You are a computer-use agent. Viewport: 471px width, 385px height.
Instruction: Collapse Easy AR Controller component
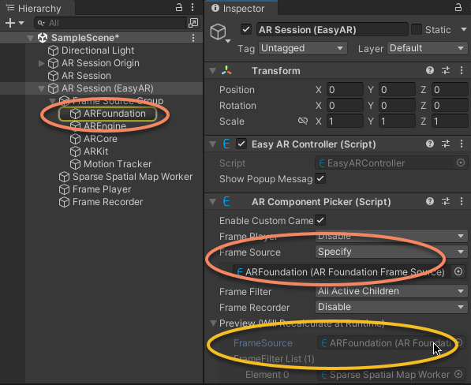point(213,144)
